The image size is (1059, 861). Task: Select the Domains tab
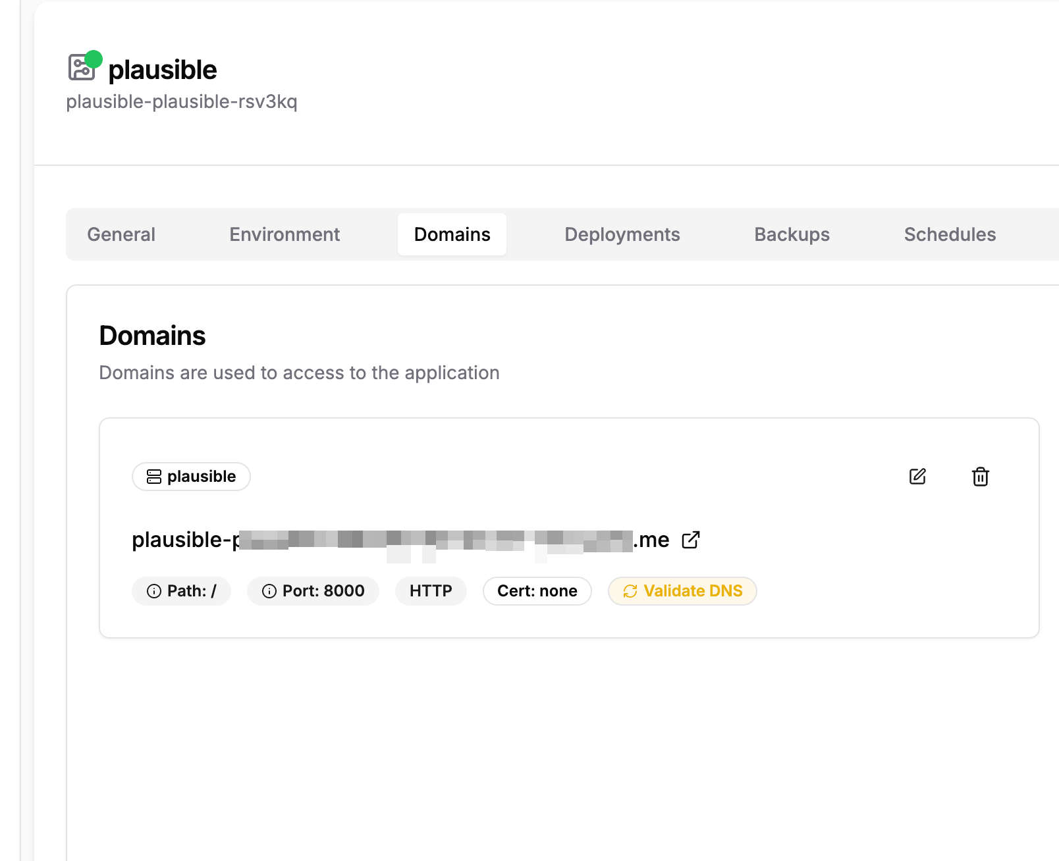tap(452, 234)
